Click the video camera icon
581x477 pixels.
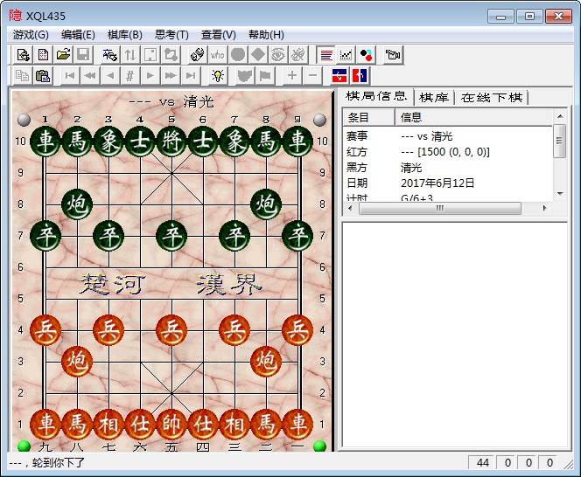pyautogui.click(x=393, y=55)
